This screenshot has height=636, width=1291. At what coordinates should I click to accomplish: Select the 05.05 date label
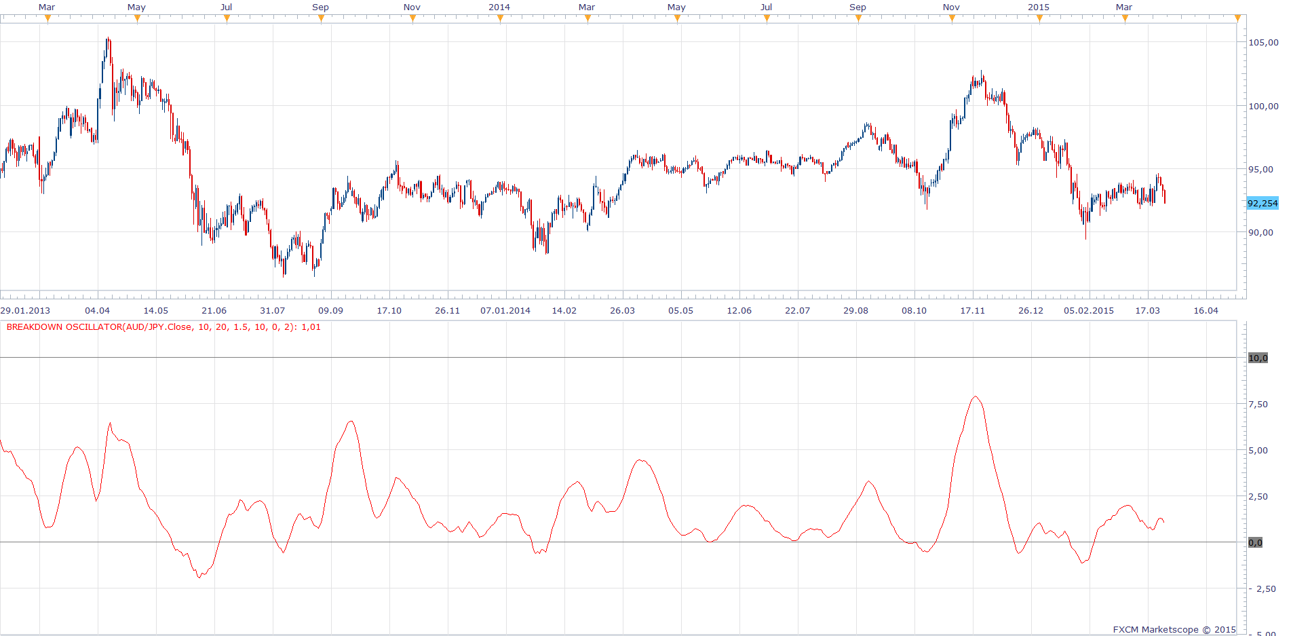(x=680, y=310)
